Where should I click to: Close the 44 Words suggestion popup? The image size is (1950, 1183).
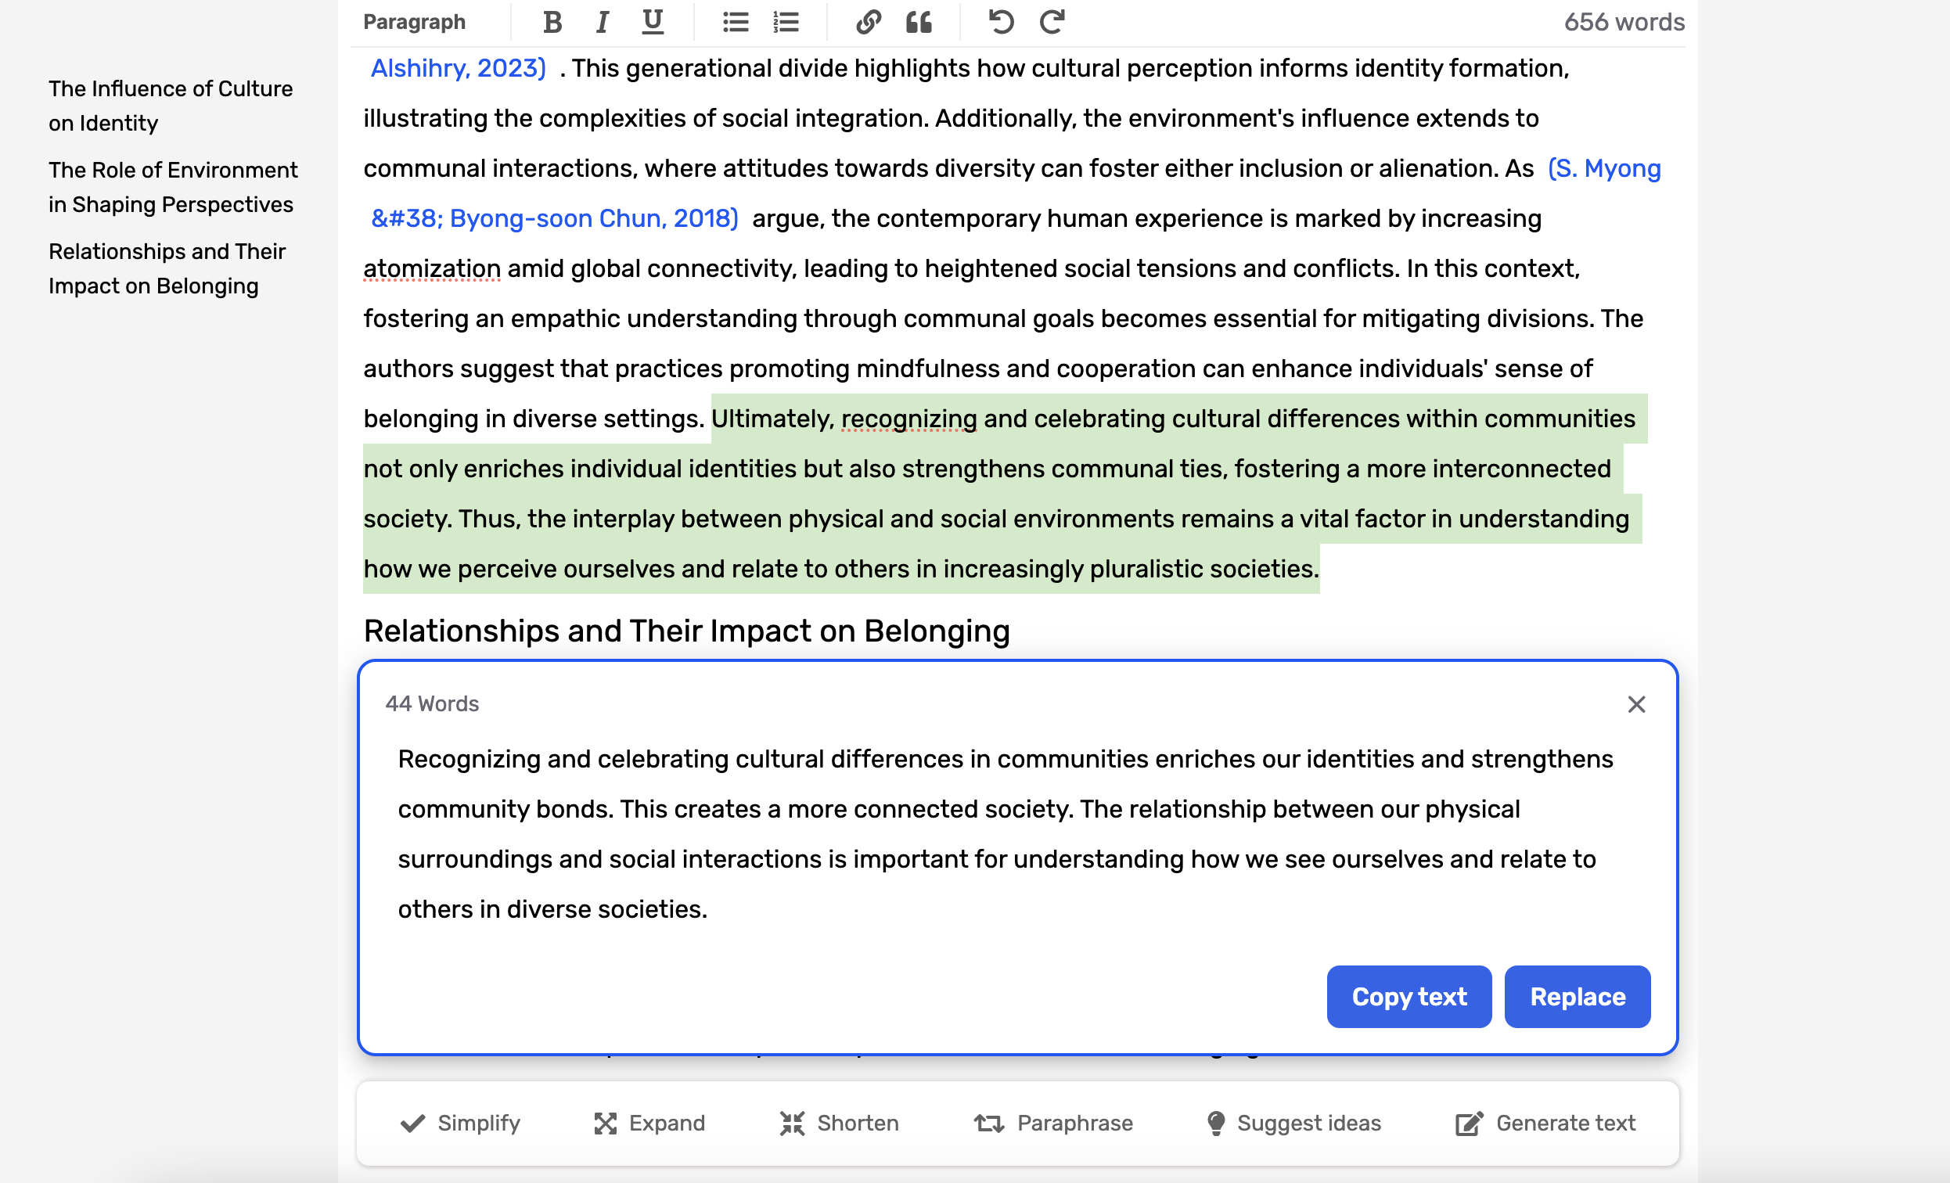pyautogui.click(x=1635, y=704)
